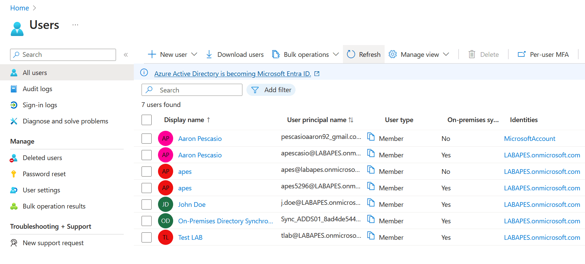Select the Test LAB row checkbox
585x264 pixels.
[147, 237]
